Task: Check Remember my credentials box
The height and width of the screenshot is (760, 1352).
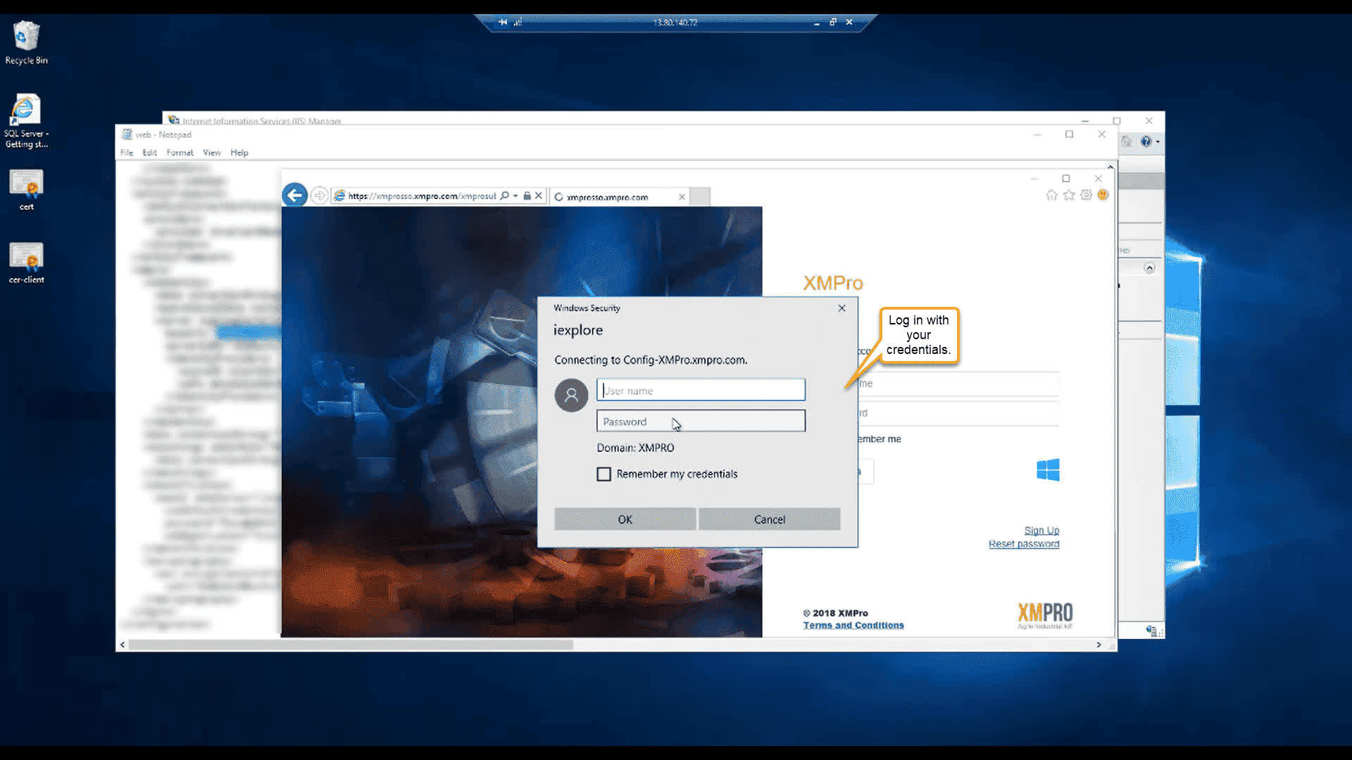Action: [603, 474]
